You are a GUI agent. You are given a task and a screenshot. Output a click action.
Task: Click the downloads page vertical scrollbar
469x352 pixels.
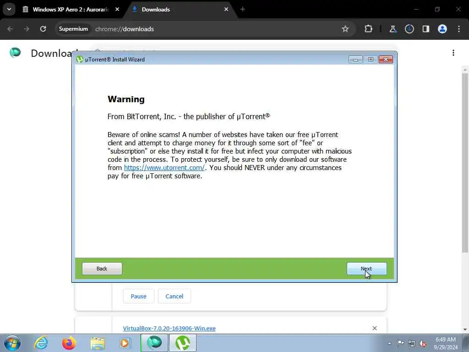[465, 162]
